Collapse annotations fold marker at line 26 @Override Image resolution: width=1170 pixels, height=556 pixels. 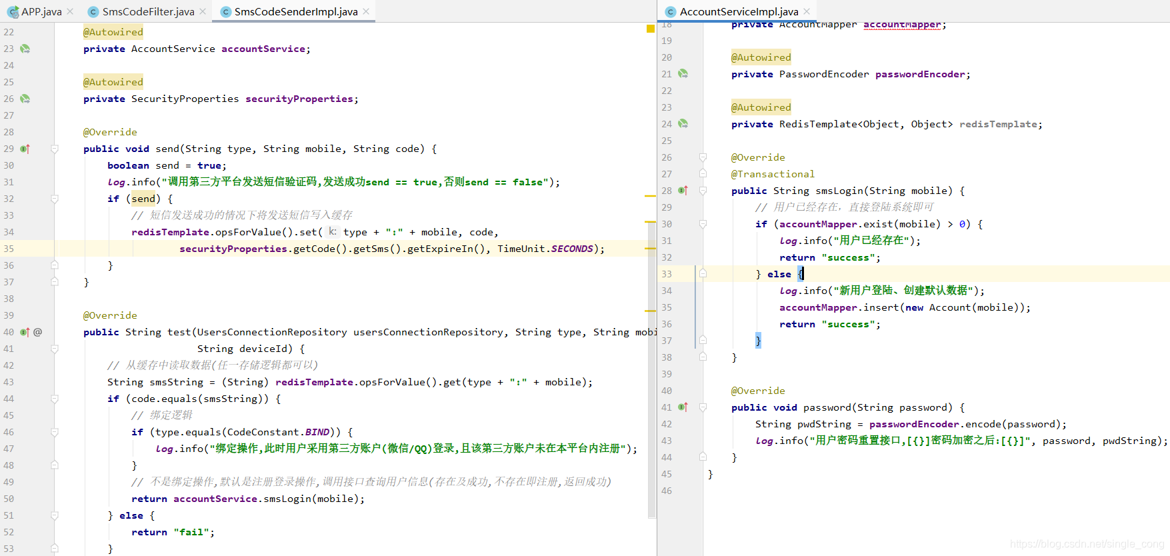(703, 157)
